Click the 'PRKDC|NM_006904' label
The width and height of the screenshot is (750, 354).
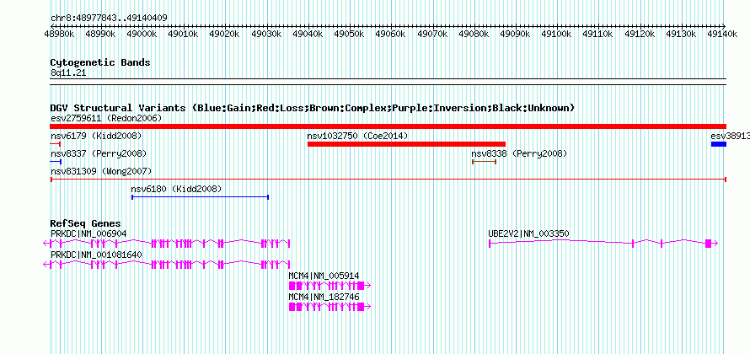88,233
